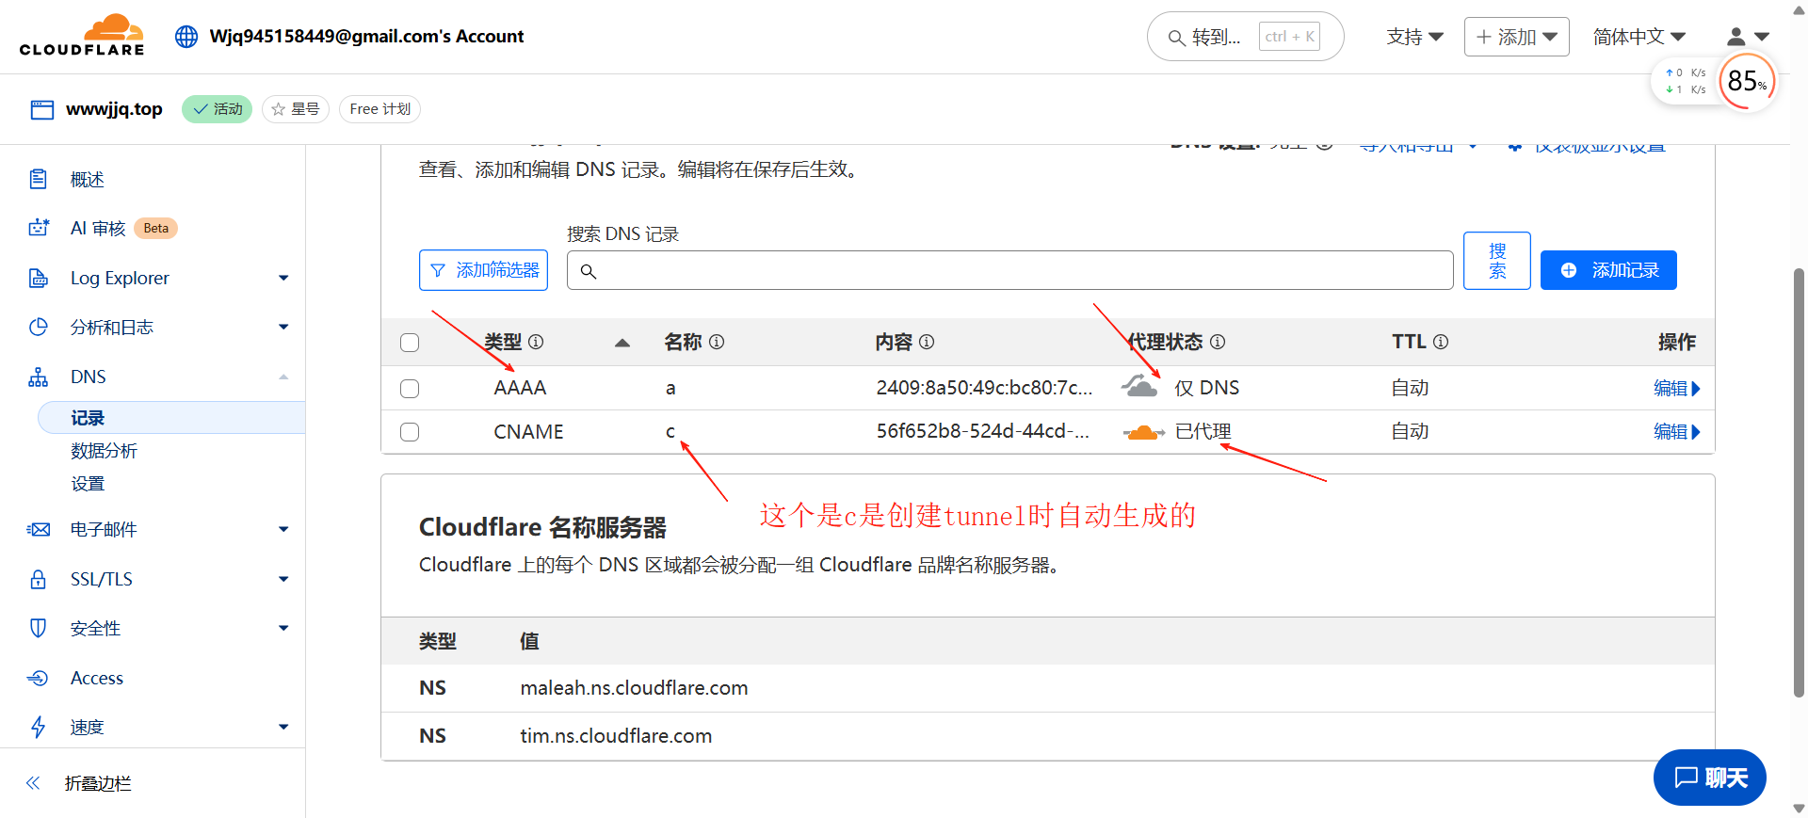This screenshot has width=1808, height=818.
Task: Click the 折叠边栏 label
Action: (98, 783)
